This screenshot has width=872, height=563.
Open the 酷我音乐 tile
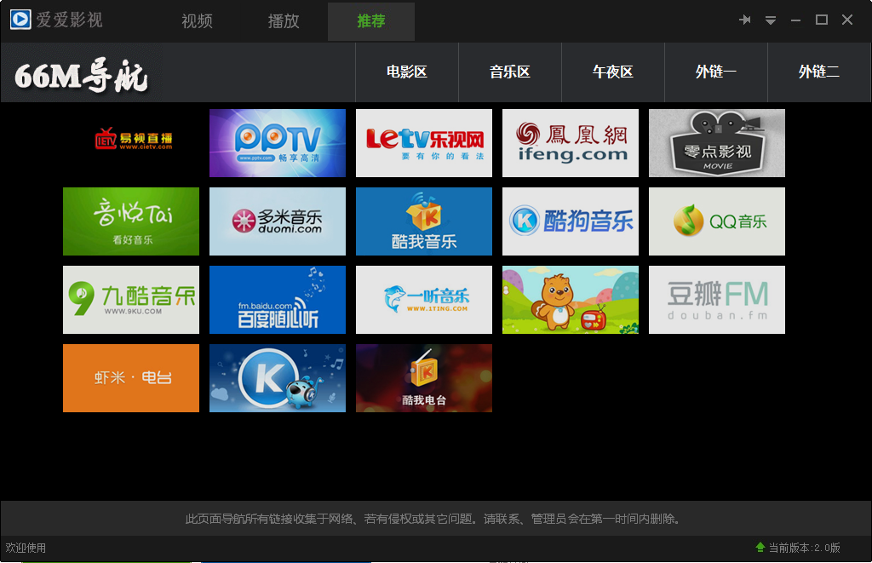(424, 221)
